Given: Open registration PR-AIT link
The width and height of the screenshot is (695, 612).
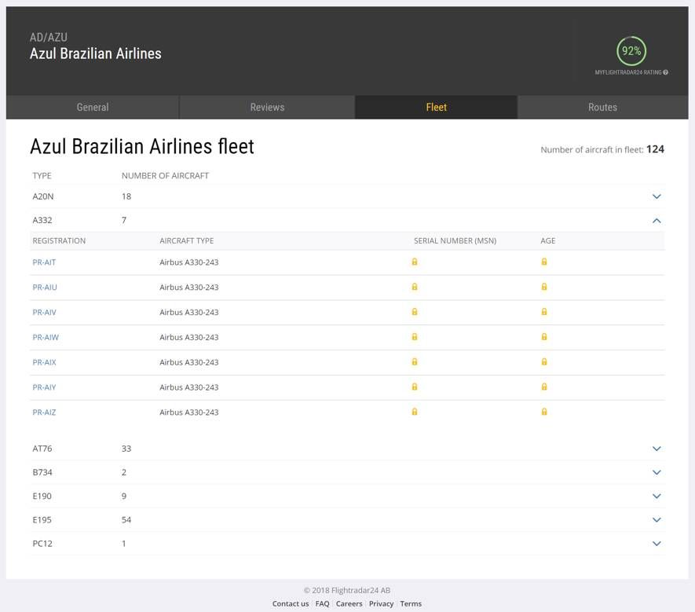Looking at the screenshot, I should pyautogui.click(x=44, y=262).
